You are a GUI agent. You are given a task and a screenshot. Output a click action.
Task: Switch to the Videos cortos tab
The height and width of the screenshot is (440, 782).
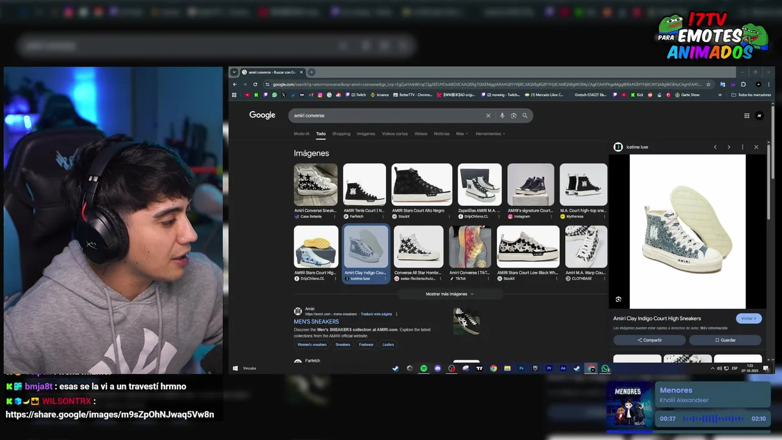(x=395, y=134)
